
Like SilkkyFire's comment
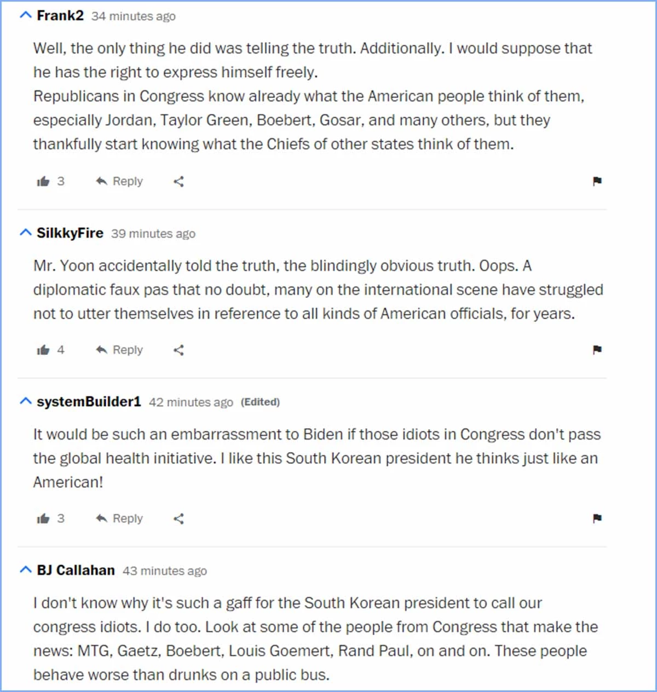click(x=44, y=350)
